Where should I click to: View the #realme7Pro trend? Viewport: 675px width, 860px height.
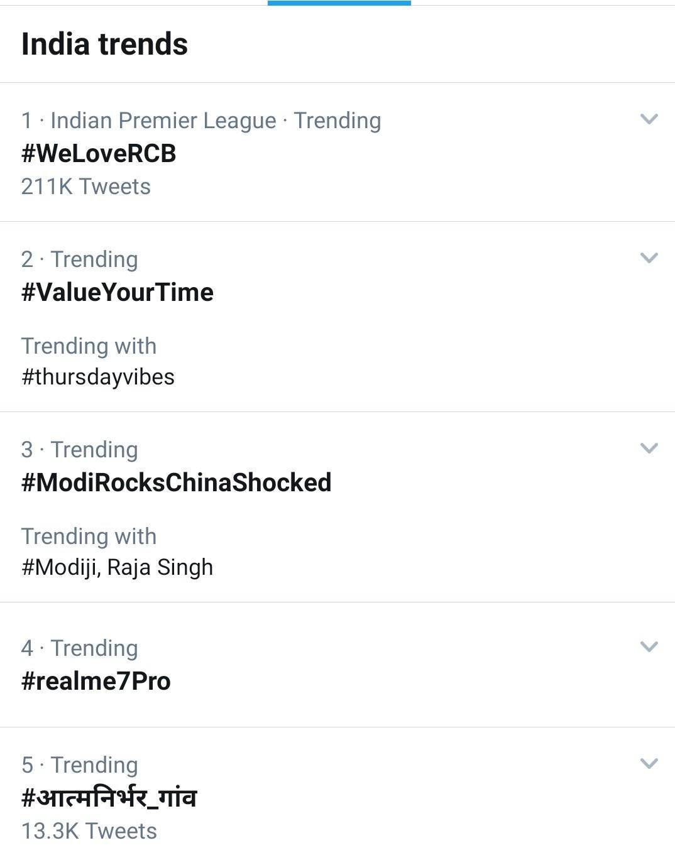pos(96,681)
